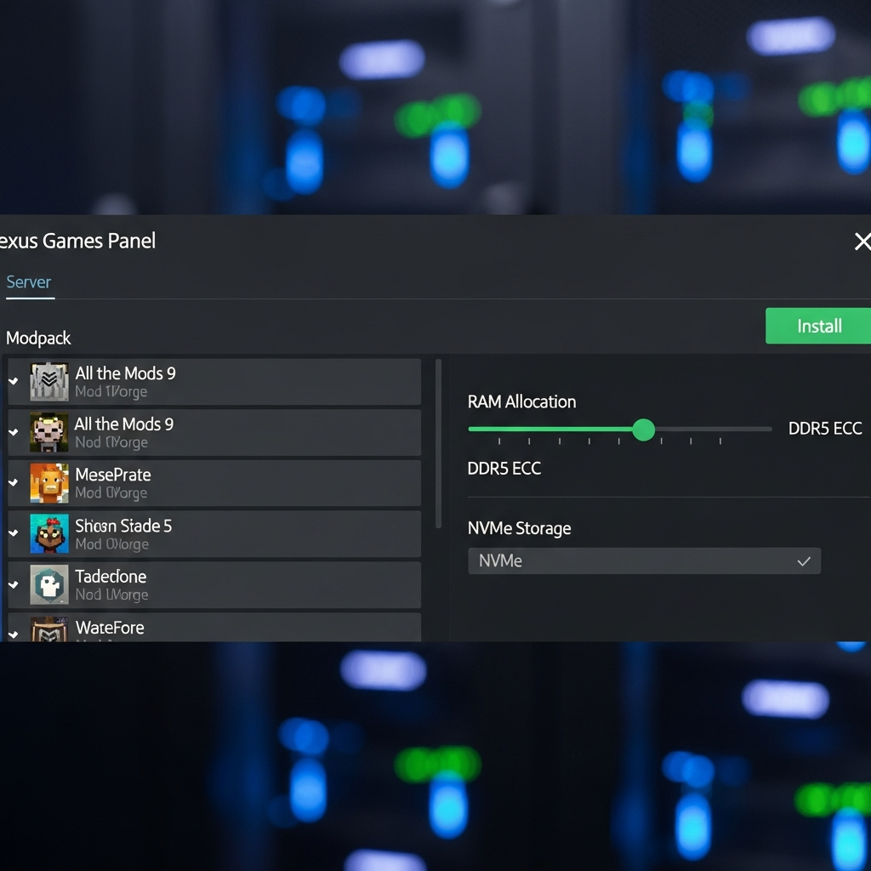
Task: Expand the Tadedone row chevron
Action: pyautogui.click(x=14, y=584)
